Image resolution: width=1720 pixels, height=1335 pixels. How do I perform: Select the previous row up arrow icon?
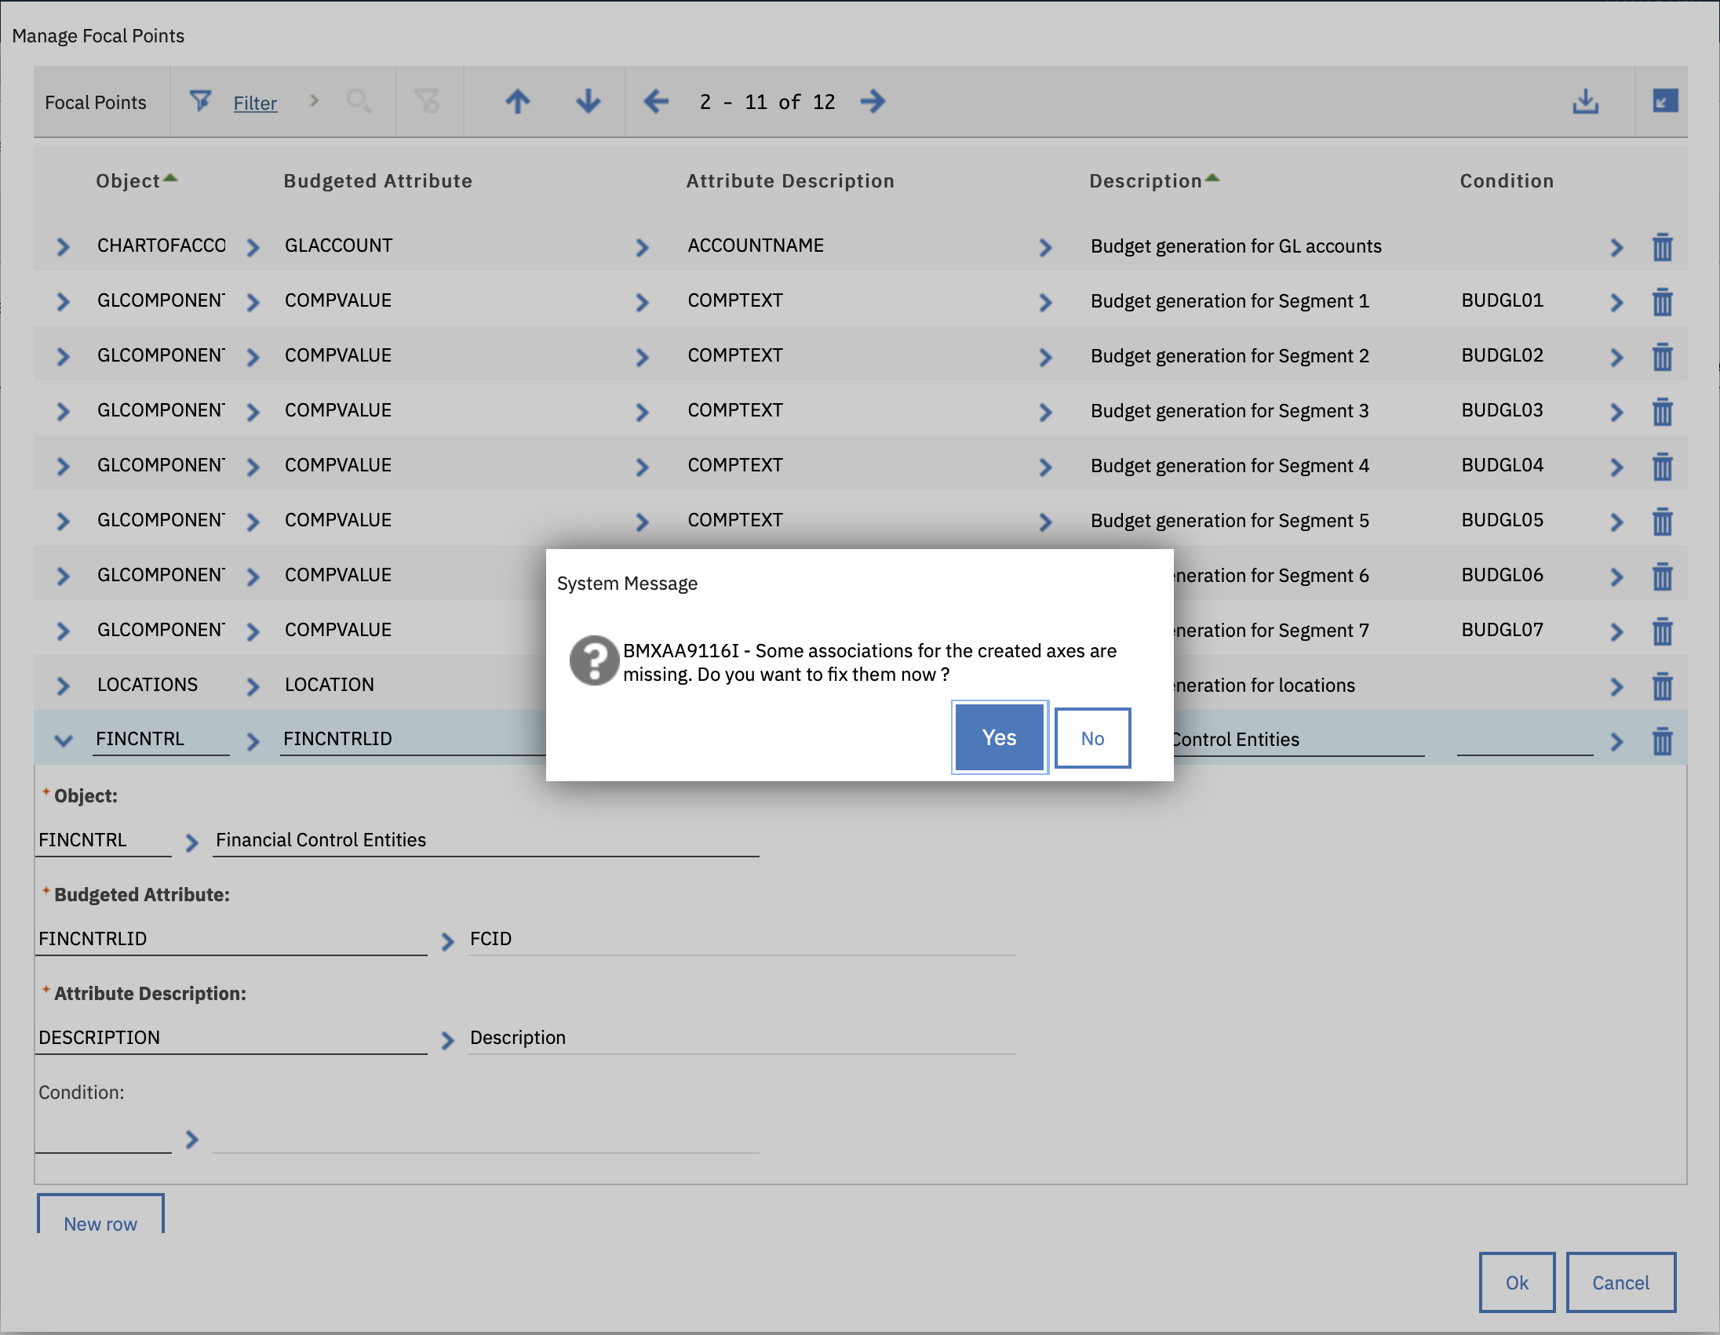pos(516,101)
